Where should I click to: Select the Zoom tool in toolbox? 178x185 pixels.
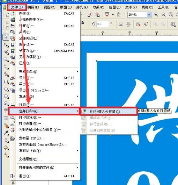click(6, 59)
